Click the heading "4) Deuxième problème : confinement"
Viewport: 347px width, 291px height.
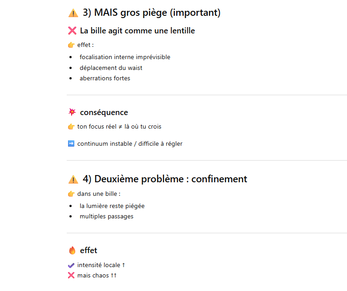pyautogui.click(x=165, y=179)
